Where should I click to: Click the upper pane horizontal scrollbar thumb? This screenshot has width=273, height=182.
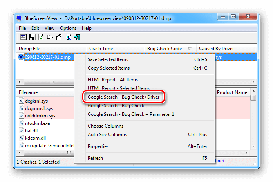tap(49, 82)
